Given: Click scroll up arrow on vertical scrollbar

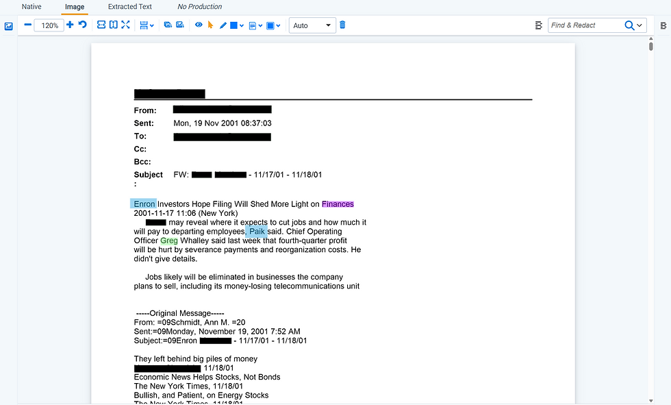Looking at the screenshot, I should [651, 38].
